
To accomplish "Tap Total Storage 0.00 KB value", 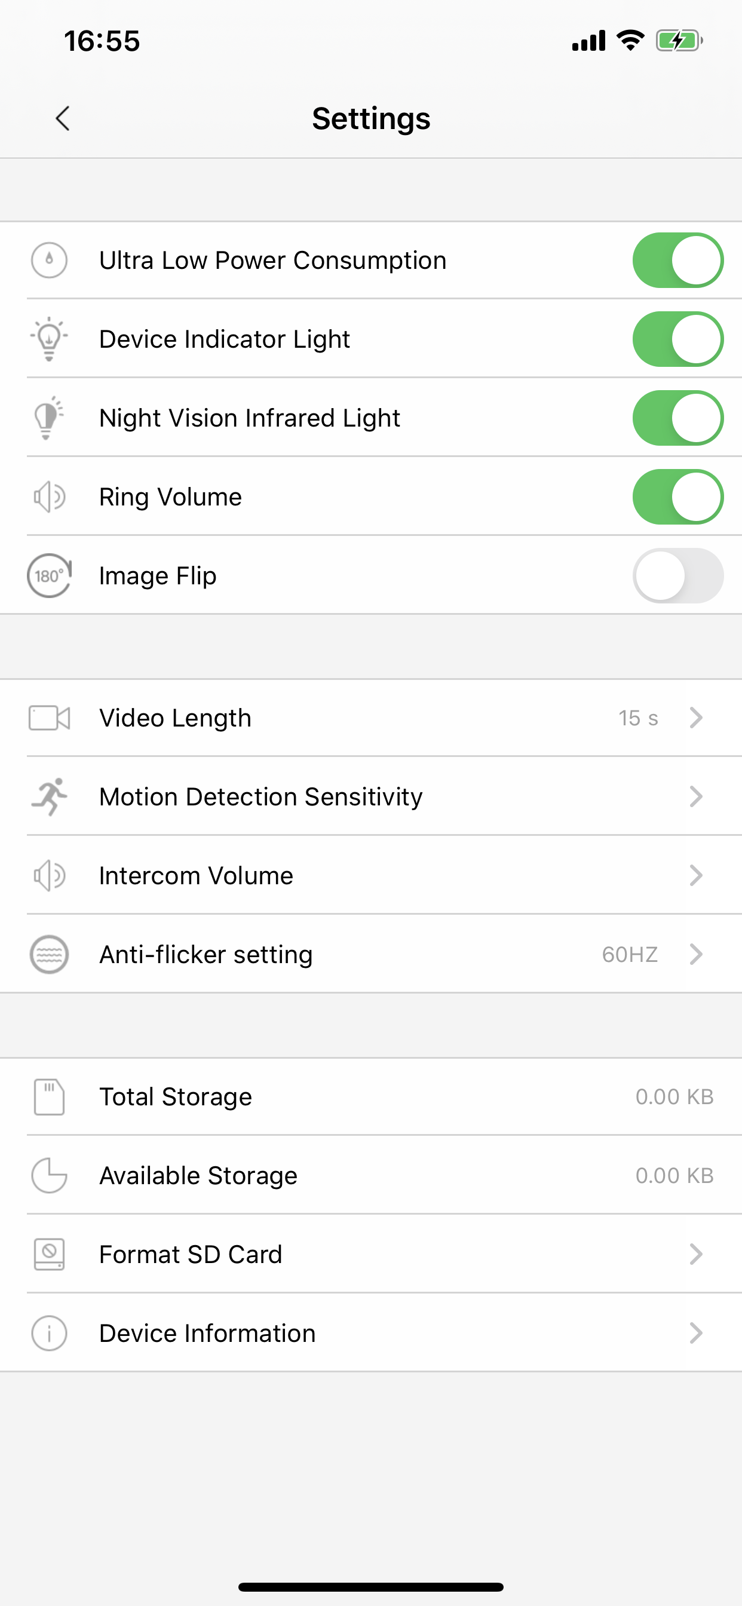I will point(674,1096).
